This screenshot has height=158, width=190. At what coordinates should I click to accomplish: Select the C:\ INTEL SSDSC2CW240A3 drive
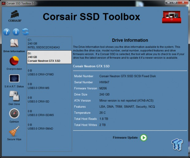point(49,43)
